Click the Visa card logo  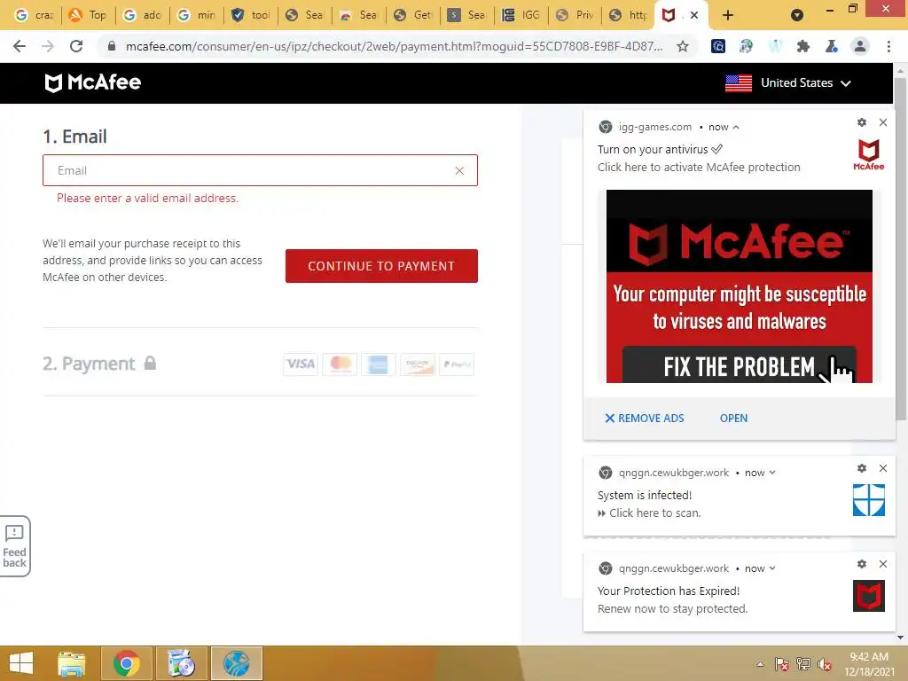(x=301, y=364)
